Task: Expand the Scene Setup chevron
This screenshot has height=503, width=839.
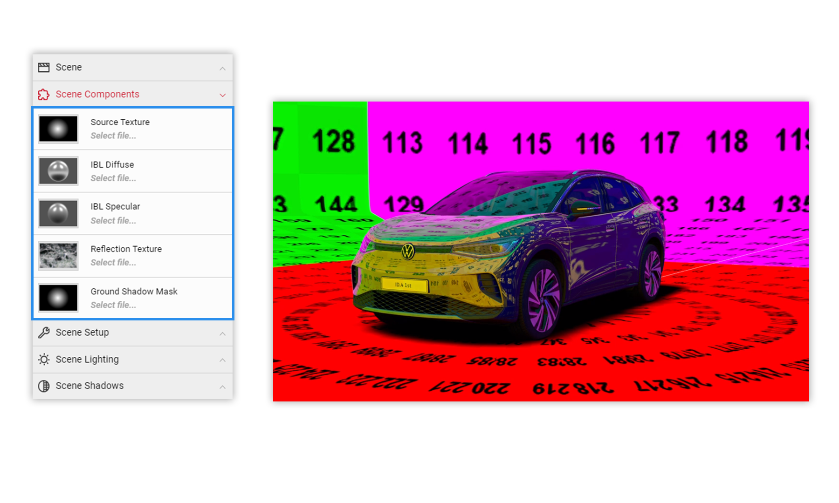Action: 222,333
